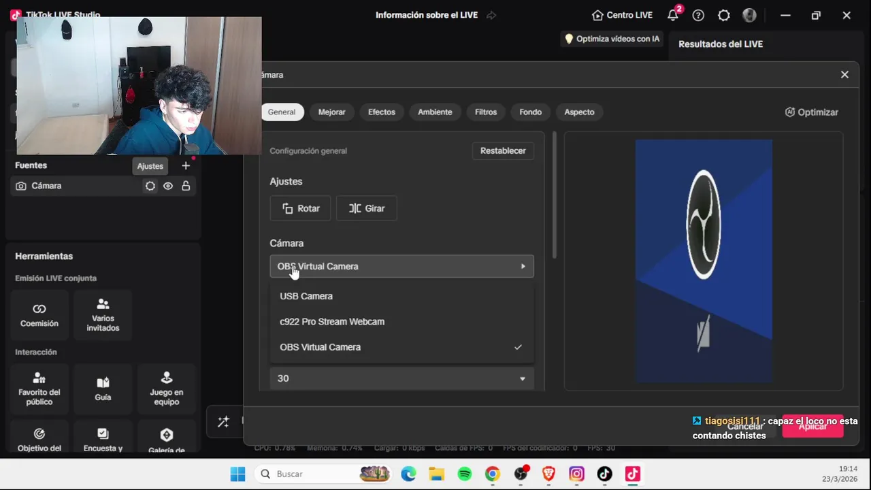Screen dimensions: 871x490
Task: Select the Cámara source row
Action: click(x=103, y=186)
